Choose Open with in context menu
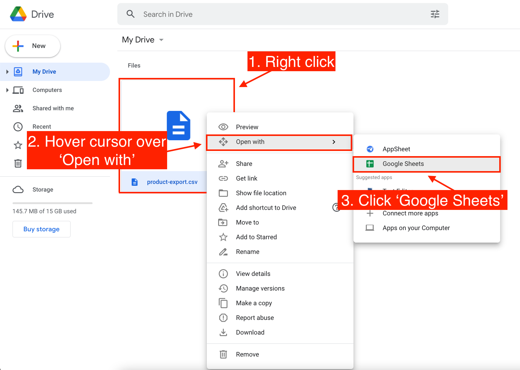Image resolution: width=520 pixels, height=370 pixels. tap(280, 142)
